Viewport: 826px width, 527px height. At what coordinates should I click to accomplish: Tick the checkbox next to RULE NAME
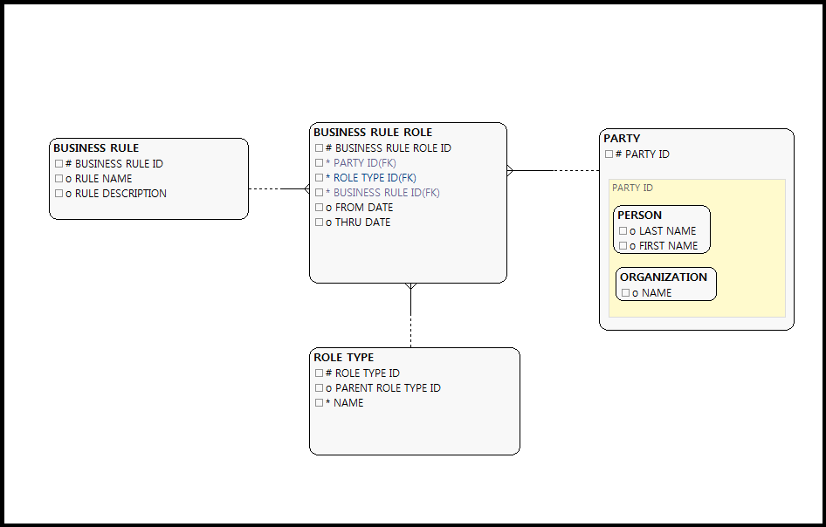pos(59,179)
